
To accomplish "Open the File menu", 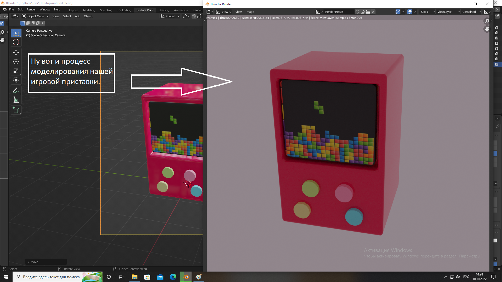I will click(x=12, y=9).
